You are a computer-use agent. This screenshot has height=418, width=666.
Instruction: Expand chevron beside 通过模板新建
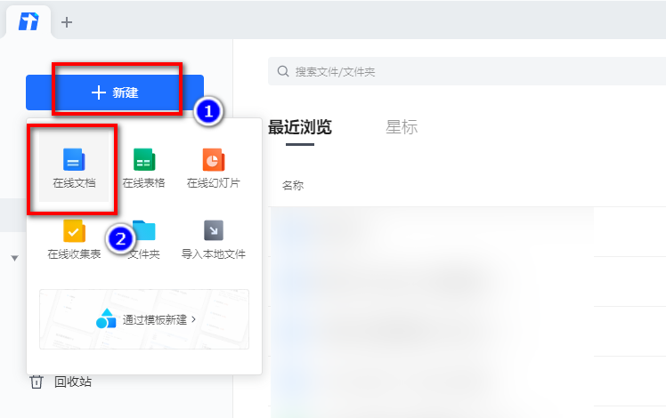[x=193, y=319]
